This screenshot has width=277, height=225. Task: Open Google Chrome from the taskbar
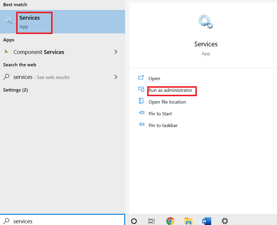tap(170, 221)
